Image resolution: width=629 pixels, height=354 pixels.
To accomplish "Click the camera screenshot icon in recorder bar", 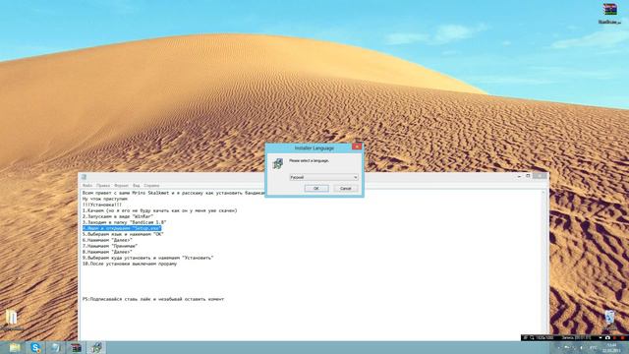I will 607,338.
